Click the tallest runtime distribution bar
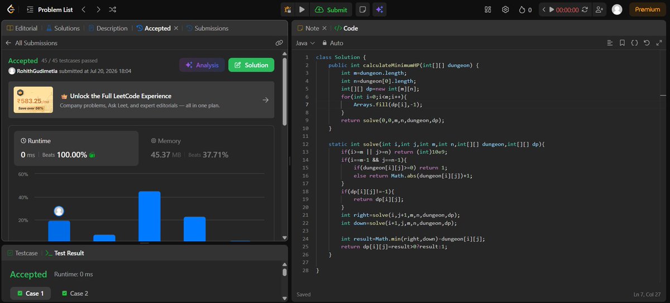670x303 pixels. 149,216
